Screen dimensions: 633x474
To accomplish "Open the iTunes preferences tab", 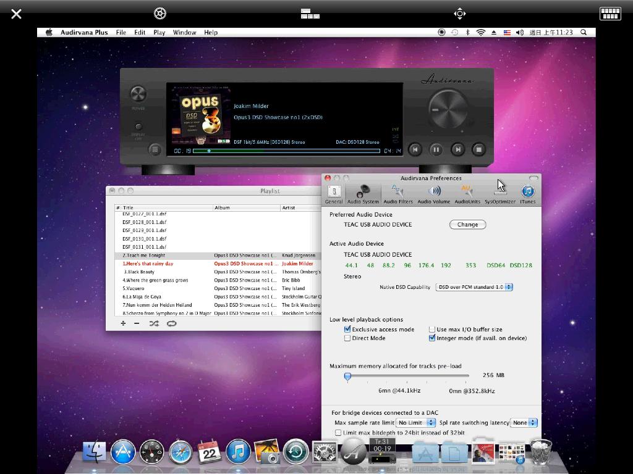I will [528, 194].
